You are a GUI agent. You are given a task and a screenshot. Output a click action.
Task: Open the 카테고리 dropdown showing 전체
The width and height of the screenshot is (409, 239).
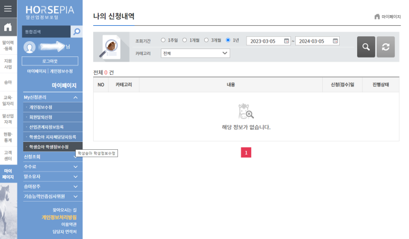coord(195,53)
